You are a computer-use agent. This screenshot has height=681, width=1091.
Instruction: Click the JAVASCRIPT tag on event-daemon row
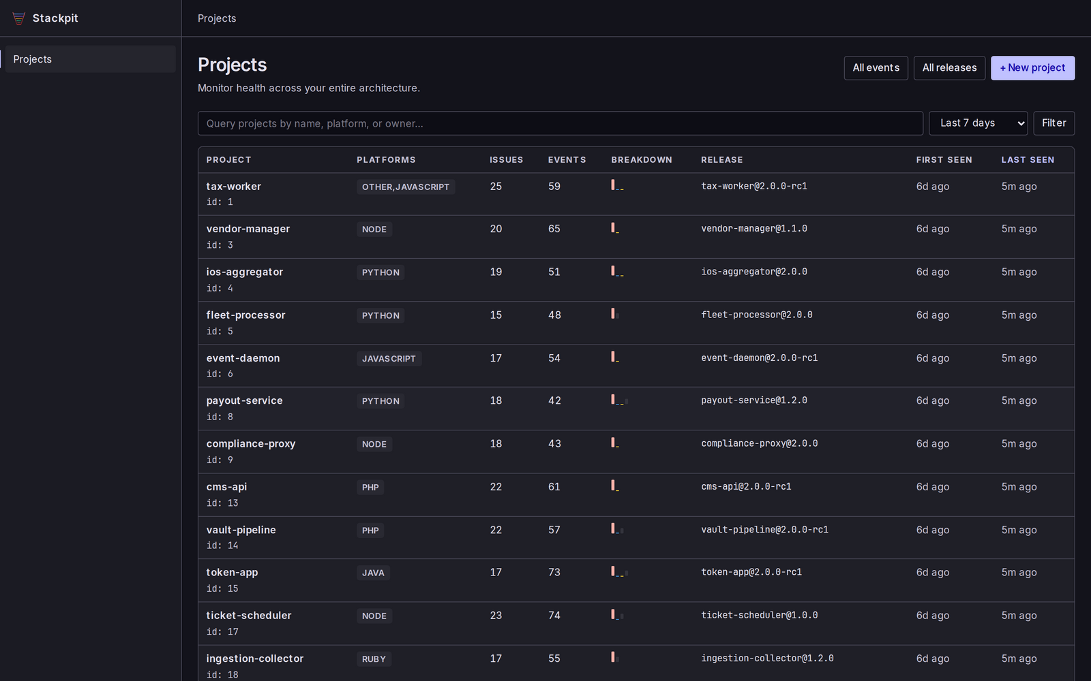389,359
